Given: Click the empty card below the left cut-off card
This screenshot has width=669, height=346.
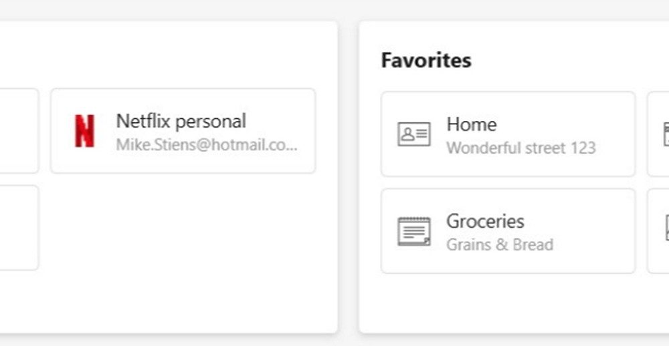Looking at the screenshot, I should [19, 228].
